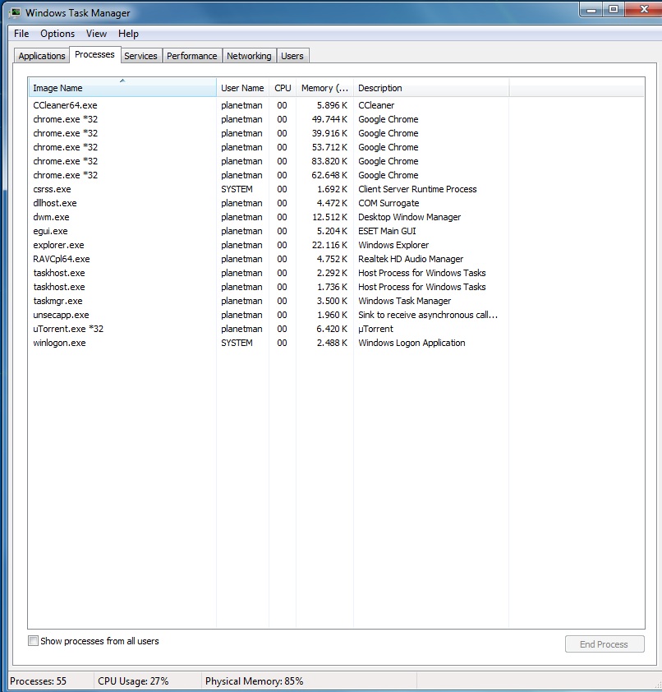This screenshot has height=692, width=662.
Task: Select the winlogon.exe process row
Action: pos(59,343)
